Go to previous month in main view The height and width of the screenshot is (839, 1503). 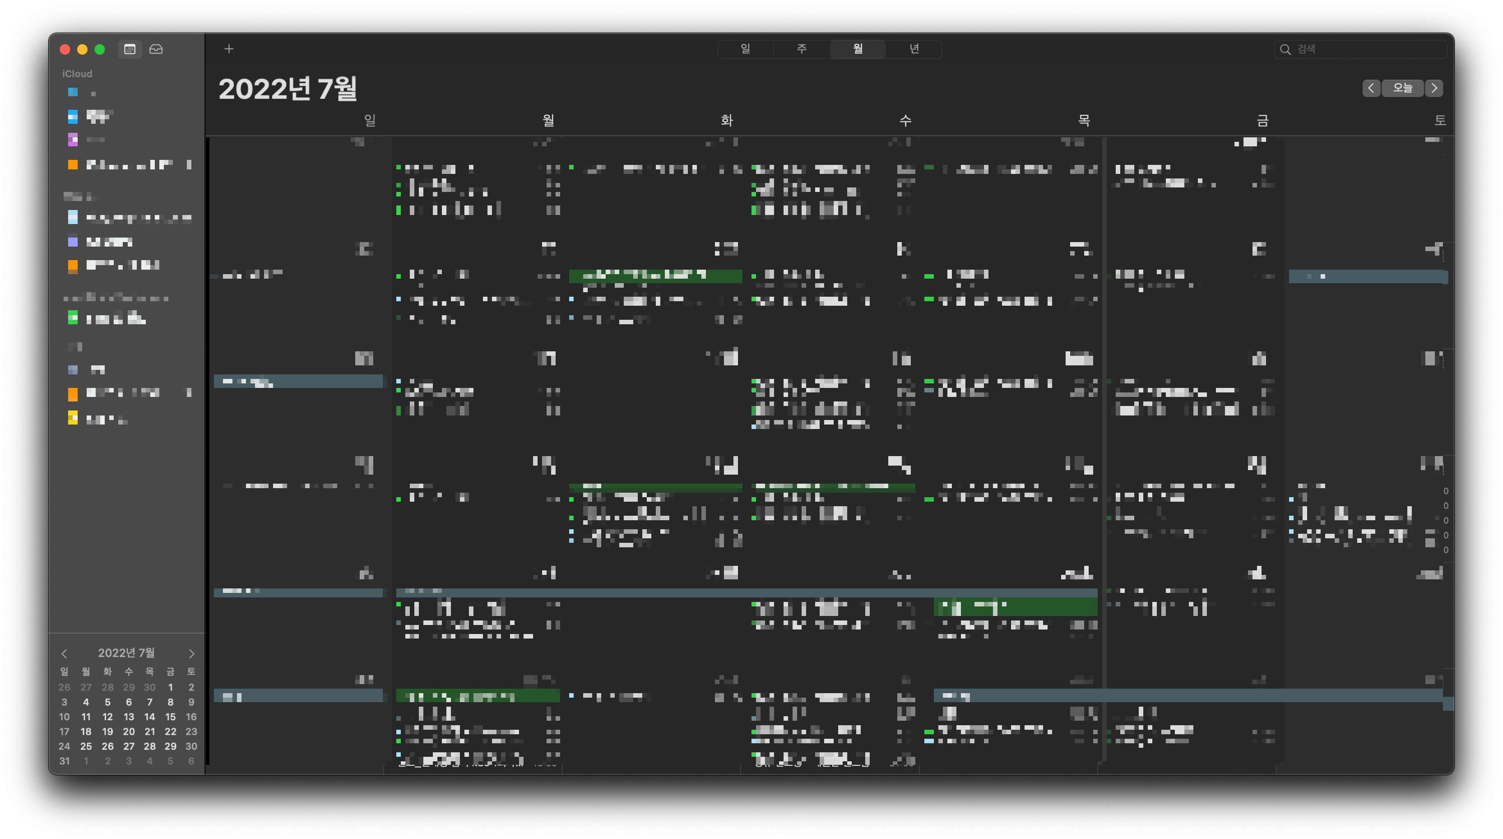[1371, 88]
